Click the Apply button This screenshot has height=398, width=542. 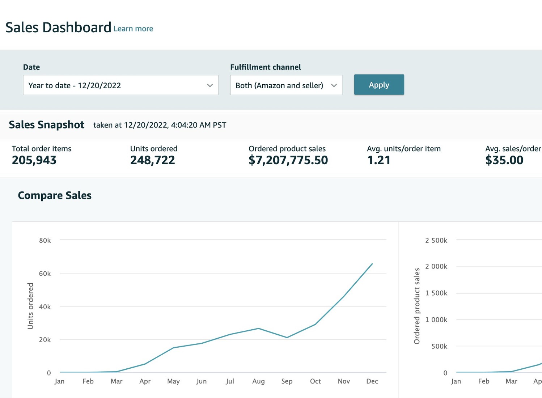[x=379, y=85]
